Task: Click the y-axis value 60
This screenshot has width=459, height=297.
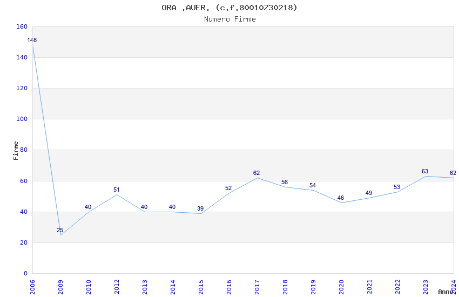Action: 24,181
